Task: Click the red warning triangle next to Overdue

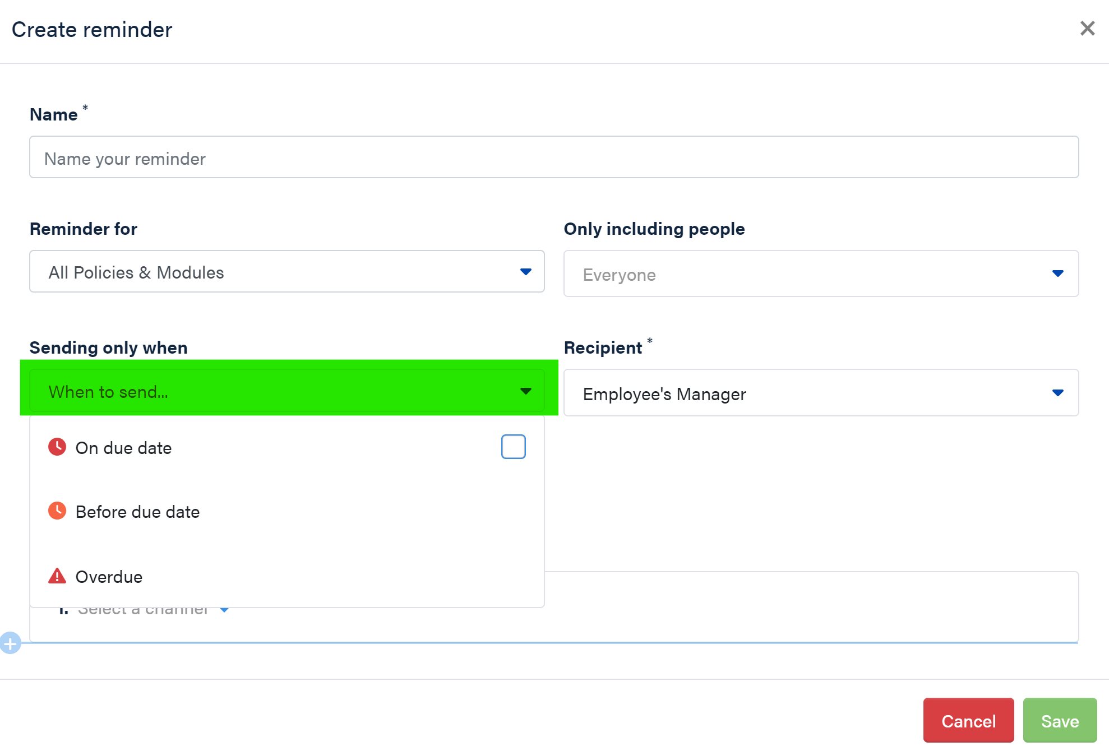Action: tap(57, 576)
